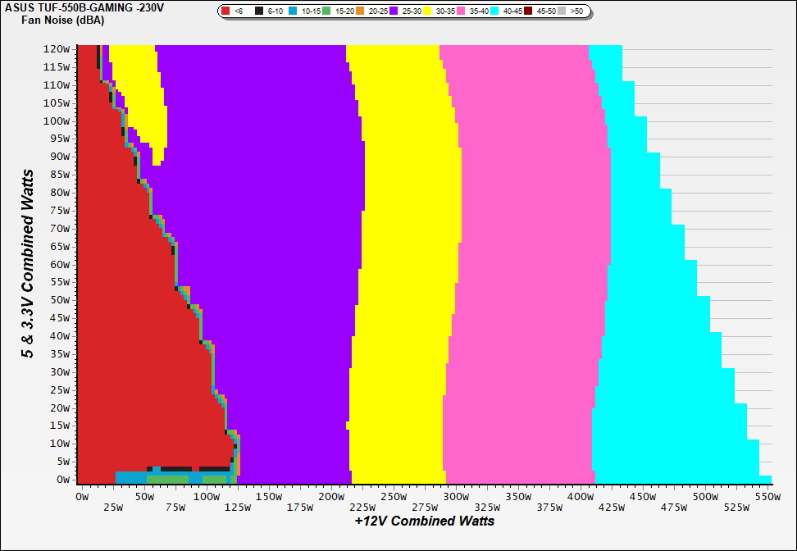The image size is (797, 551).
Task: Select the black 6-10 legend swatch
Action: click(x=259, y=11)
